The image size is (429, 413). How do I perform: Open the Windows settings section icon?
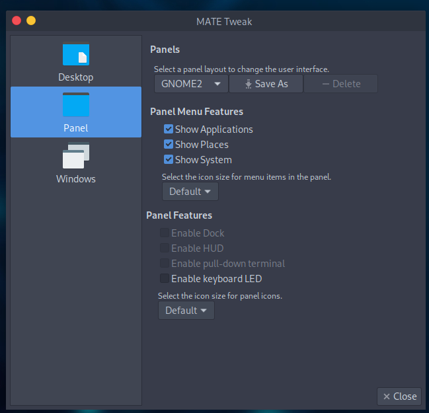(x=76, y=156)
